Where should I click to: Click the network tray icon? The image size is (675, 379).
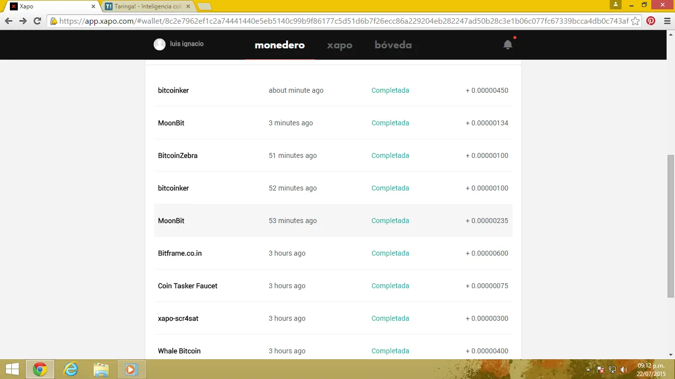pyautogui.click(x=612, y=370)
